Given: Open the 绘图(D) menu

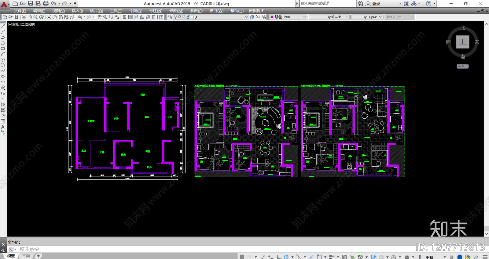Looking at the screenshot, I should click(136, 11).
